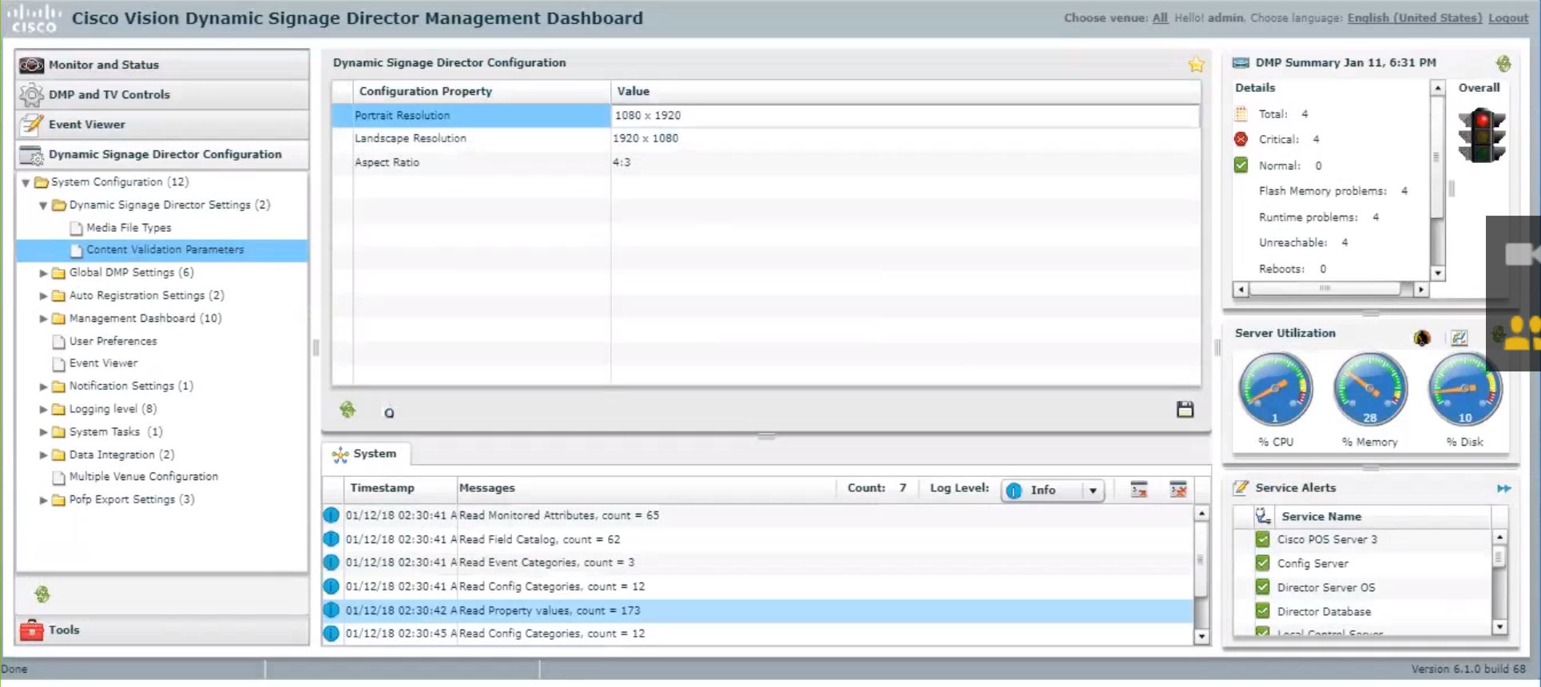The height and width of the screenshot is (687, 1541).
Task: Collapse the System Configuration (12) folder
Action: click(x=26, y=183)
